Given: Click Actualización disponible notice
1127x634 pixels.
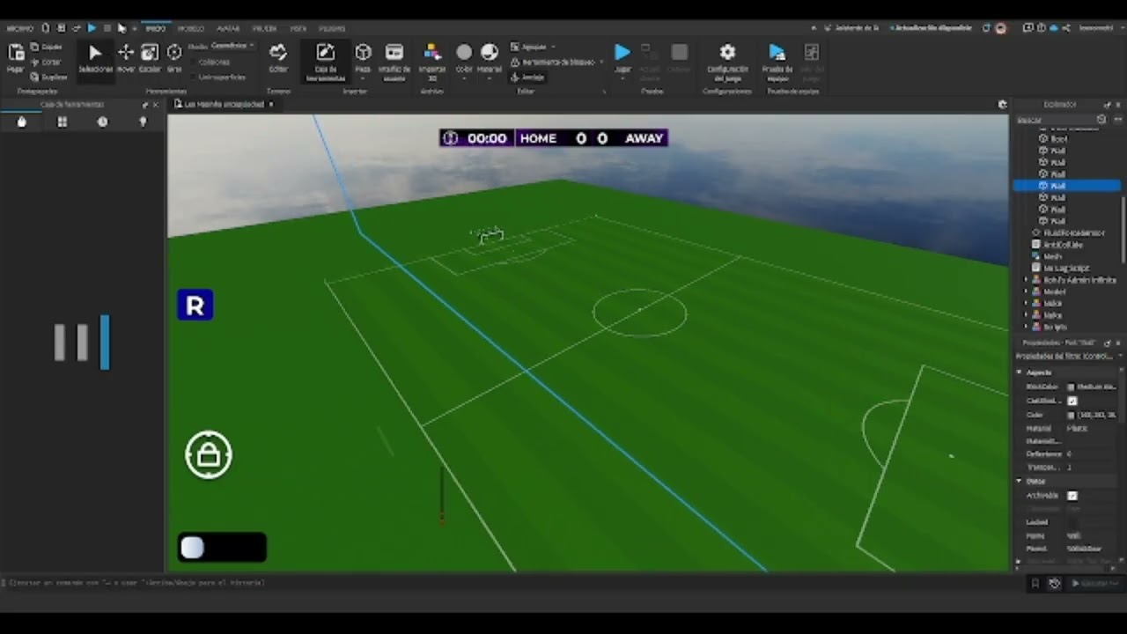Looking at the screenshot, I should click(932, 28).
